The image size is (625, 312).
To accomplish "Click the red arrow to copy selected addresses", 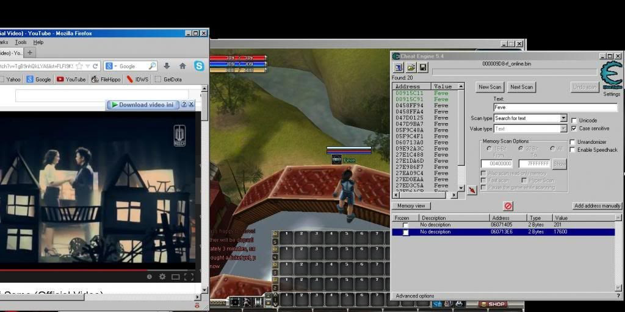I will click(472, 190).
